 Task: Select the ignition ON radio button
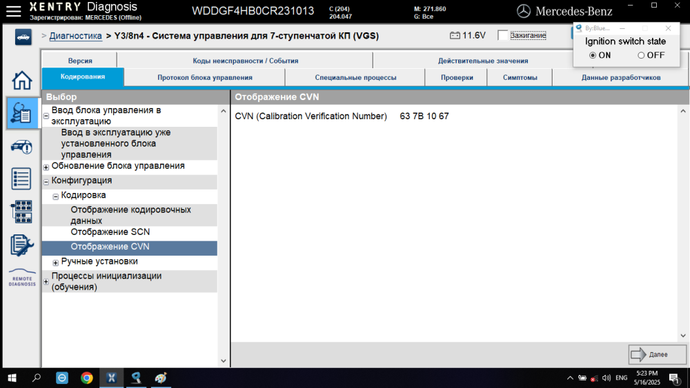point(593,55)
